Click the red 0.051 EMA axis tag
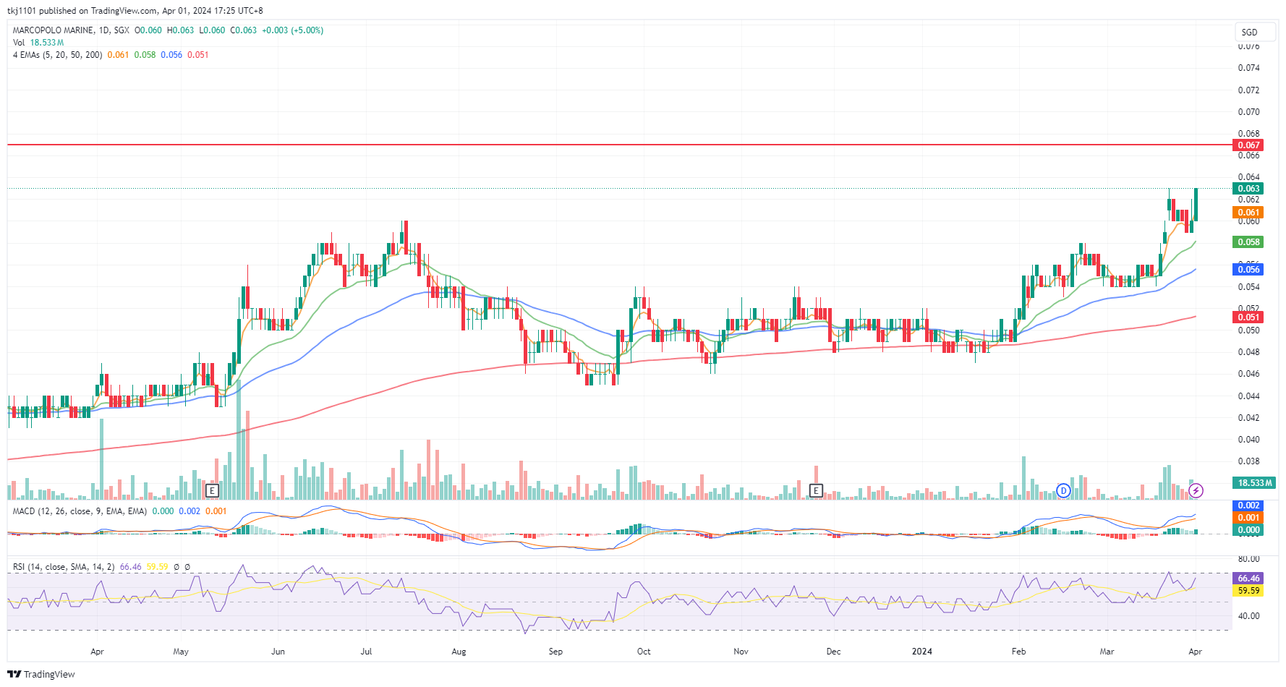Image resolution: width=1286 pixels, height=687 pixels. click(x=1248, y=317)
